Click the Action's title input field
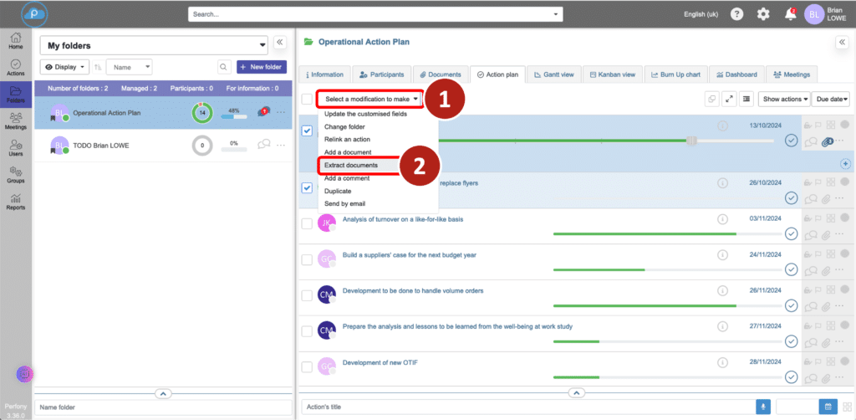Screen dimensions: 856x420 (527, 407)
